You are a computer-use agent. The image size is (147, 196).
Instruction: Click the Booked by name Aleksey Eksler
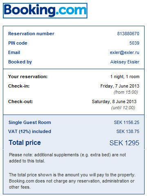(125, 62)
